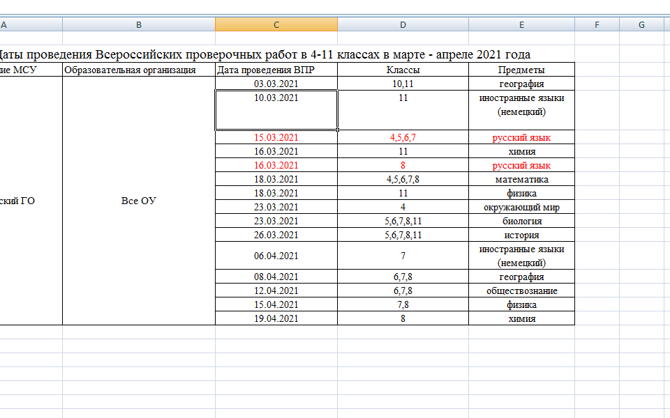The width and height of the screenshot is (670, 418).
Task: Select column B header
Action: [138, 25]
